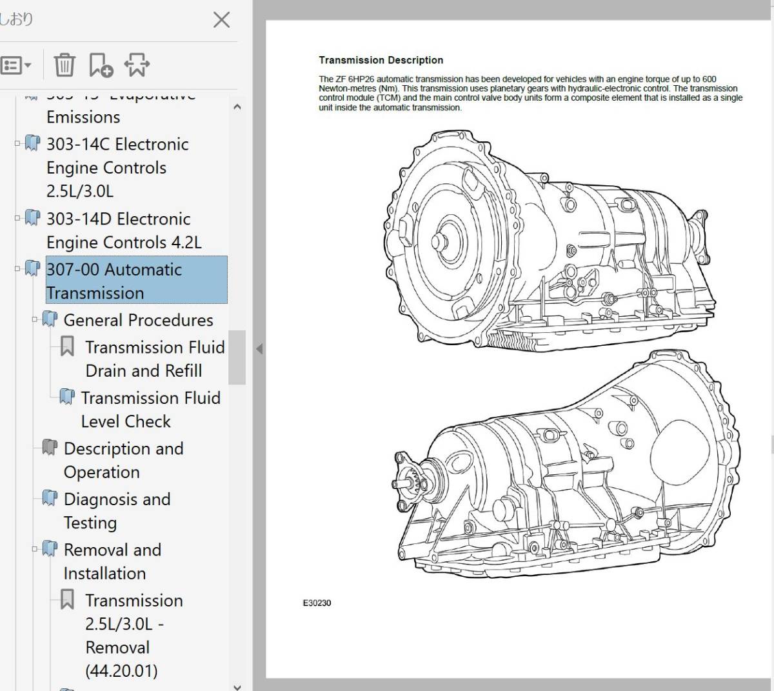This screenshot has width=774, height=691.
Task: Click the bookmark icon beside Removal and Installation
Action: click(x=50, y=549)
